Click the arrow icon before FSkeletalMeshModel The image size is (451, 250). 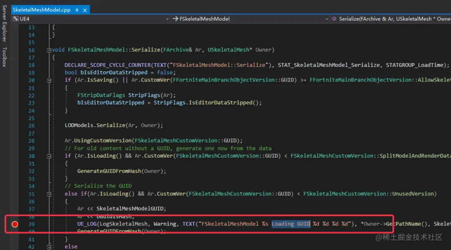click(x=175, y=19)
